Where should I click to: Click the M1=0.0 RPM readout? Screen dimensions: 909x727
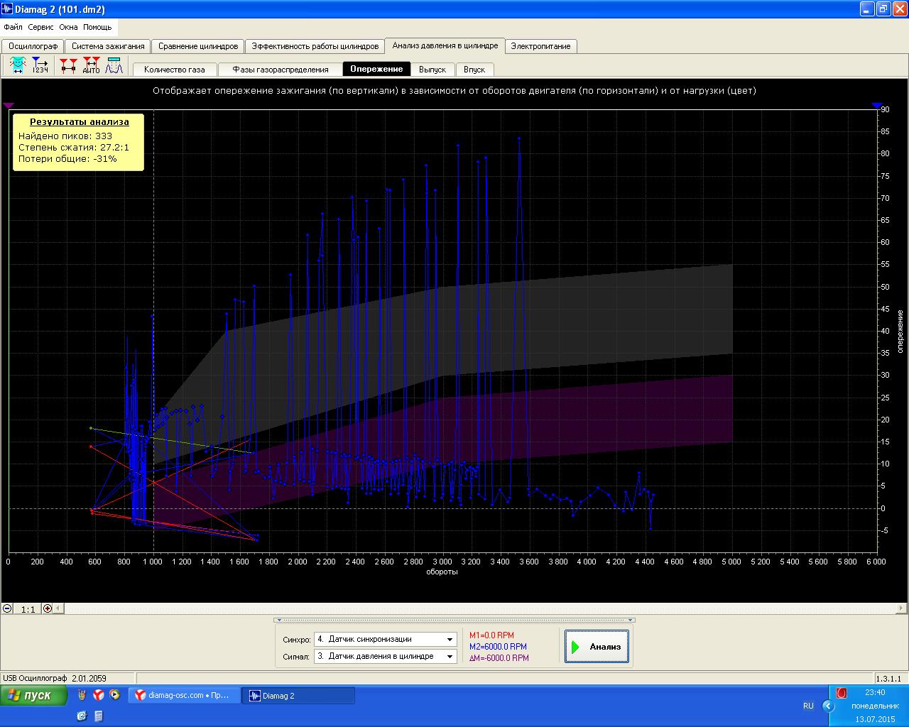[491, 635]
